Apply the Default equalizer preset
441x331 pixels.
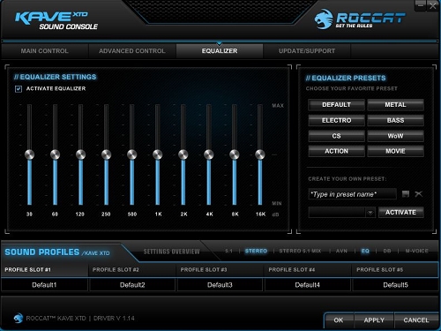click(336, 105)
